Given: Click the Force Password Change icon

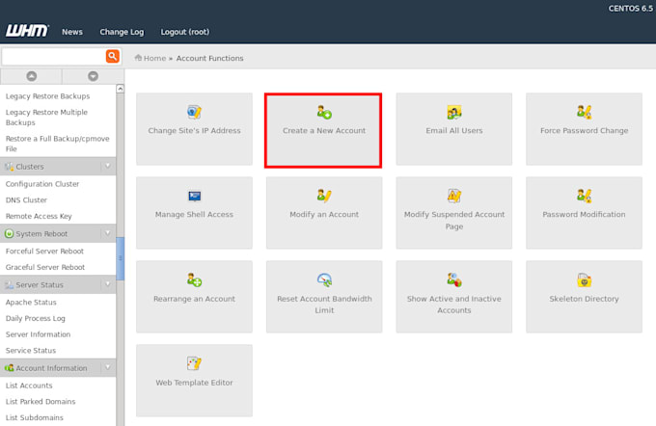Looking at the screenshot, I should 584,112.
